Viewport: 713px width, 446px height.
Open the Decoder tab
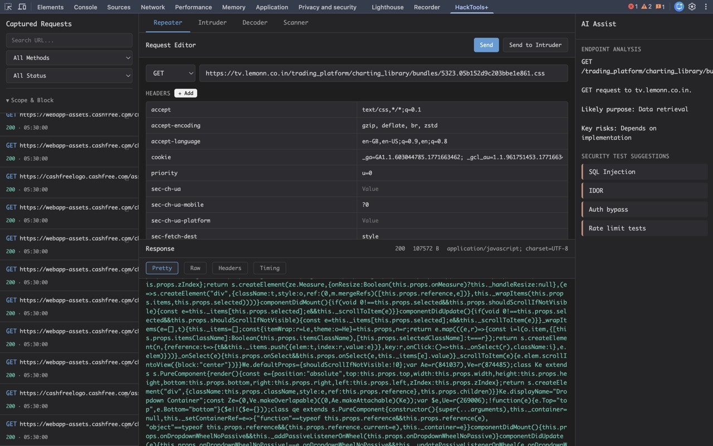255,22
